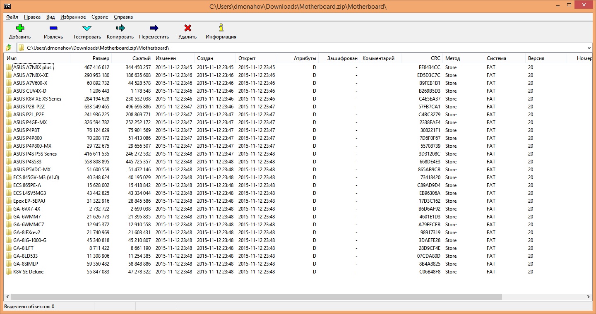Image resolution: width=596 pixels, height=314 pixels.
Task: Select the ASUS A7N8X-XE folder icon
Action: point(9,75)
